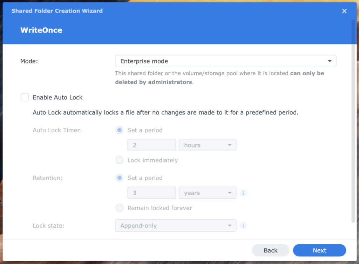Click the Auto Lock Timer value field
Image resolution: width=359 pixels, height=264 pixels.
[x=151, y=145]
